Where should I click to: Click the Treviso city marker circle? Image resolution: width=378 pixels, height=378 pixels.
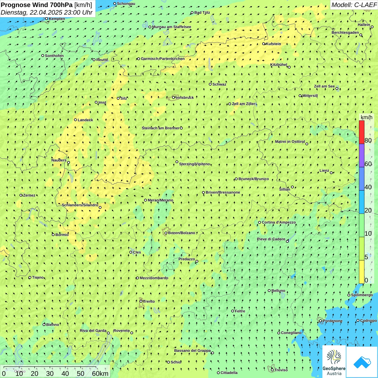point(272,370)
